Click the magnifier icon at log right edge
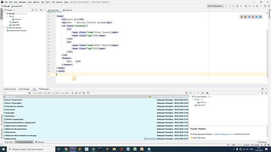The width and height of the screenshot is (271, 152). (186, 93)
